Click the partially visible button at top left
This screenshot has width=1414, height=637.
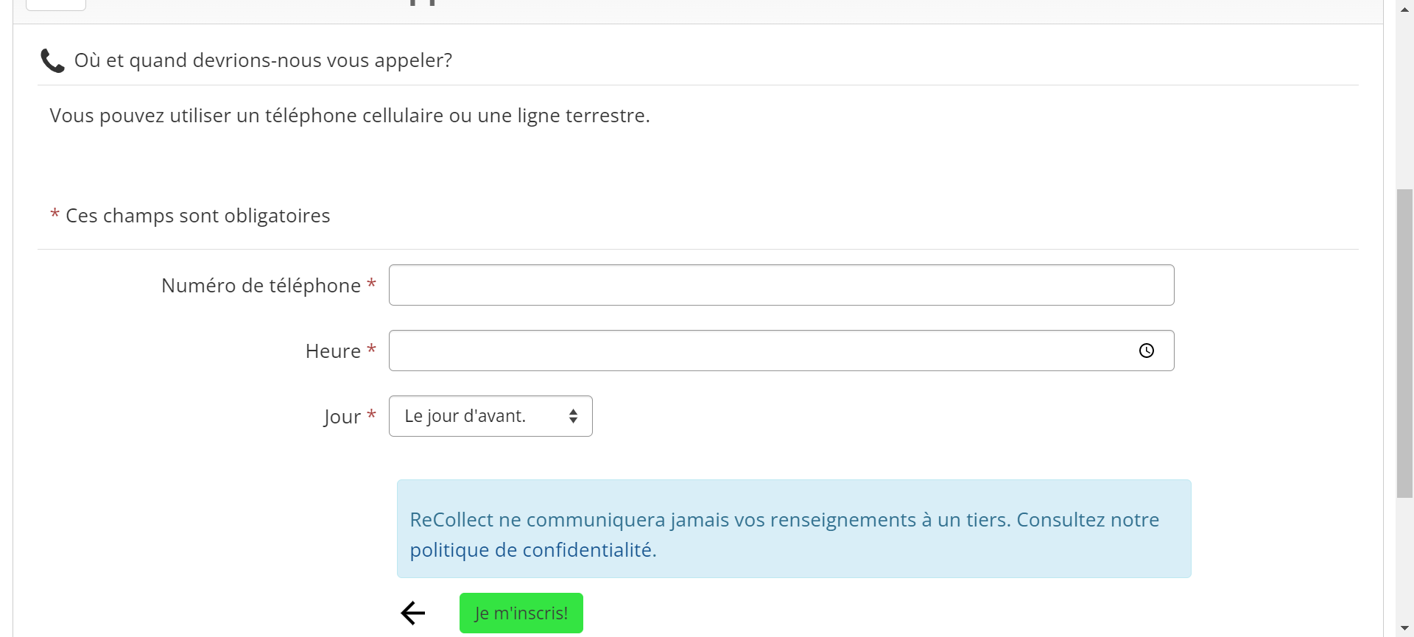pos(56,4)
